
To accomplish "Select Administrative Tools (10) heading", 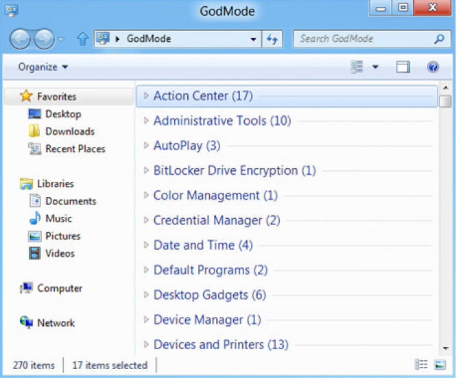I will click(x=222, y=121).
